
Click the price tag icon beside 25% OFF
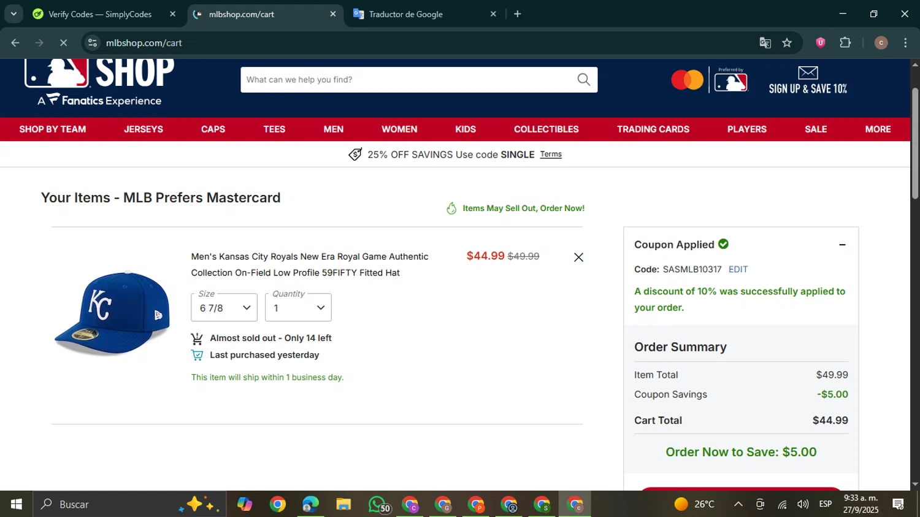click(x=355, y=155)
